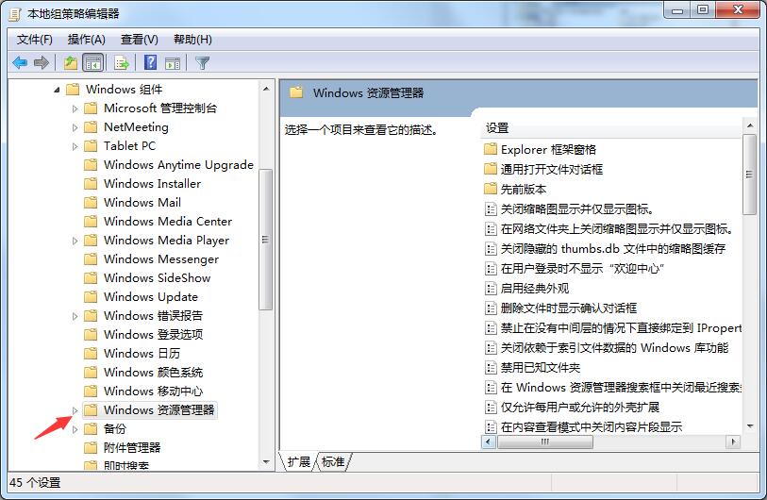Expand the Windows 资源管理器 tree node

point(75,410)
